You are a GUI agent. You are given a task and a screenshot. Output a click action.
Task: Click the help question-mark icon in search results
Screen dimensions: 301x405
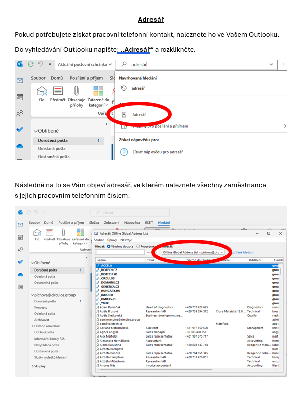[124, 152]
